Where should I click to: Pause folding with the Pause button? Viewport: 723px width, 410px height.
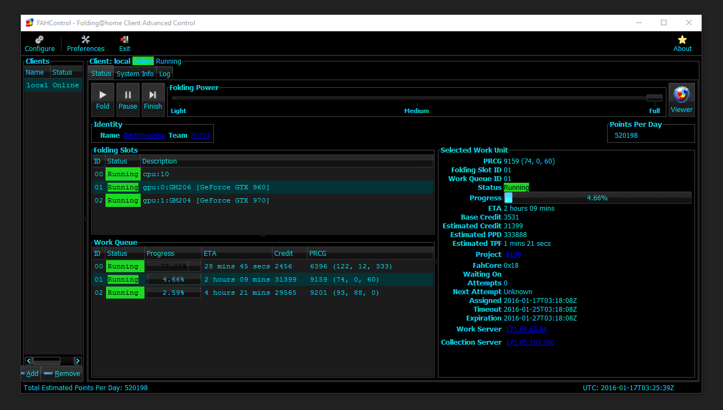coord(128,99)
